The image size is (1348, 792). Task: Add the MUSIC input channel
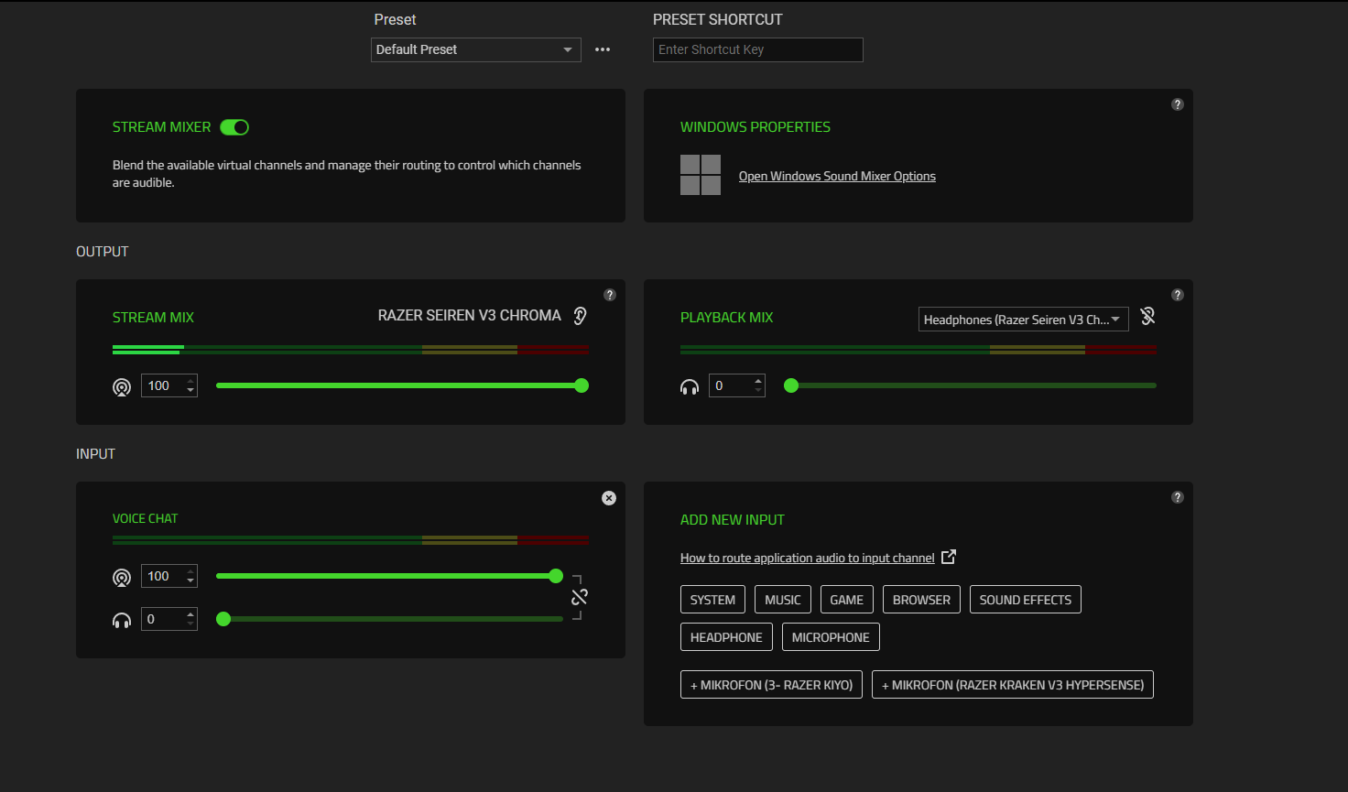pos(783,600)
